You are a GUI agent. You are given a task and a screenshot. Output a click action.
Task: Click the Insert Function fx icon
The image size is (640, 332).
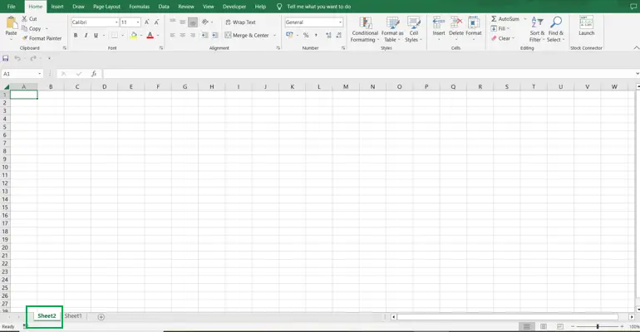click(x=94, y=74)
